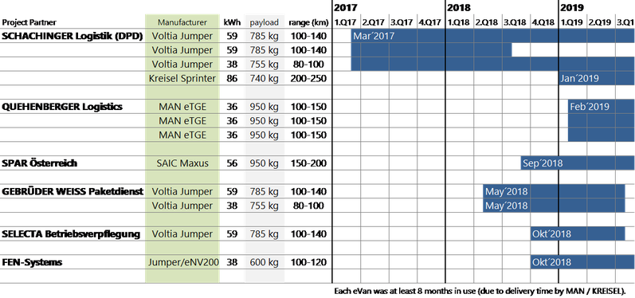
Task: Click the 1.Q19 quarter label
Action: pyautogui.click(x=573, y=22)
